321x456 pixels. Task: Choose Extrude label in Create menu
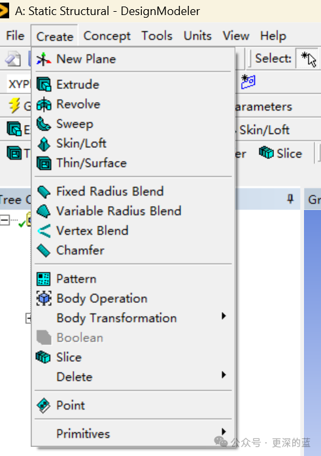click(x=78, y=84)
